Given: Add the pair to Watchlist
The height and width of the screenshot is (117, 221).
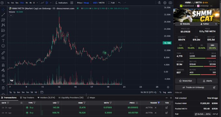Looking at the screenshot, I should click(x=185, y=81).
